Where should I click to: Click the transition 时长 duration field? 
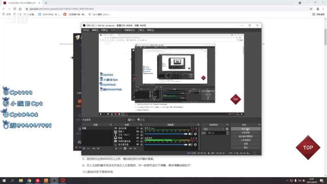216,133
